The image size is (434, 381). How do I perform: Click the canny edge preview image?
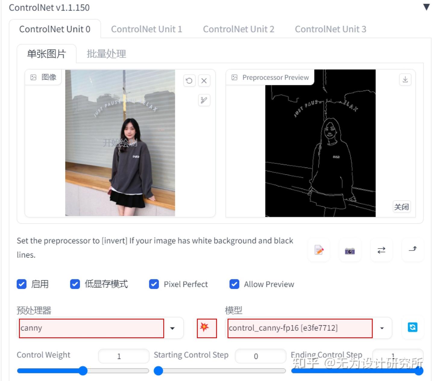point(320,143)
